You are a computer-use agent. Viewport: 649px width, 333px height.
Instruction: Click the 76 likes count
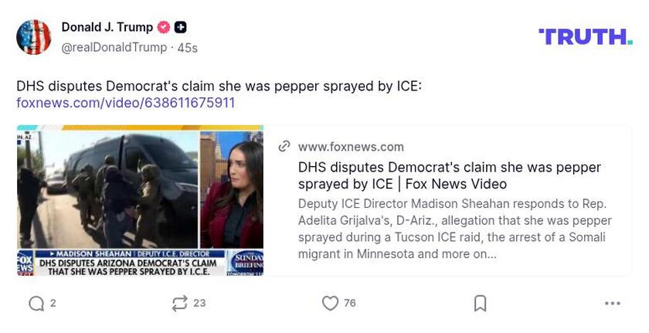(x=350, y=304)
